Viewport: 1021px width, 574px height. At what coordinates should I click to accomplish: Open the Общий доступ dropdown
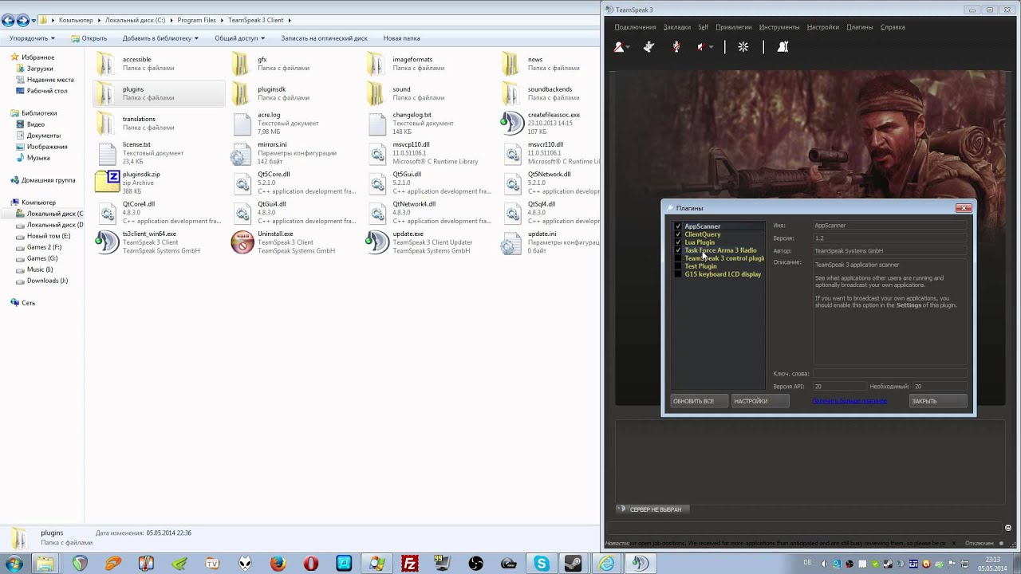click(x=241, y=38)
